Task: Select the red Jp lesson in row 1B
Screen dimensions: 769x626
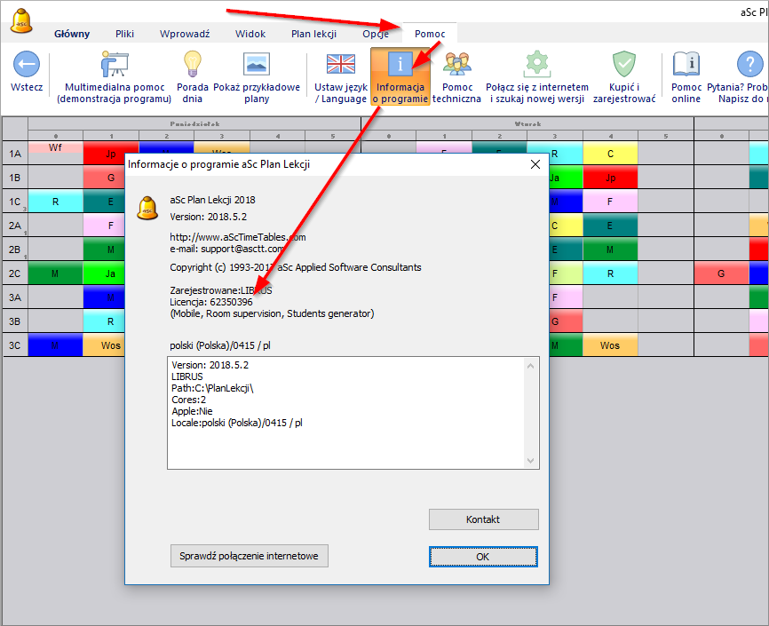Action: point(610,178)
